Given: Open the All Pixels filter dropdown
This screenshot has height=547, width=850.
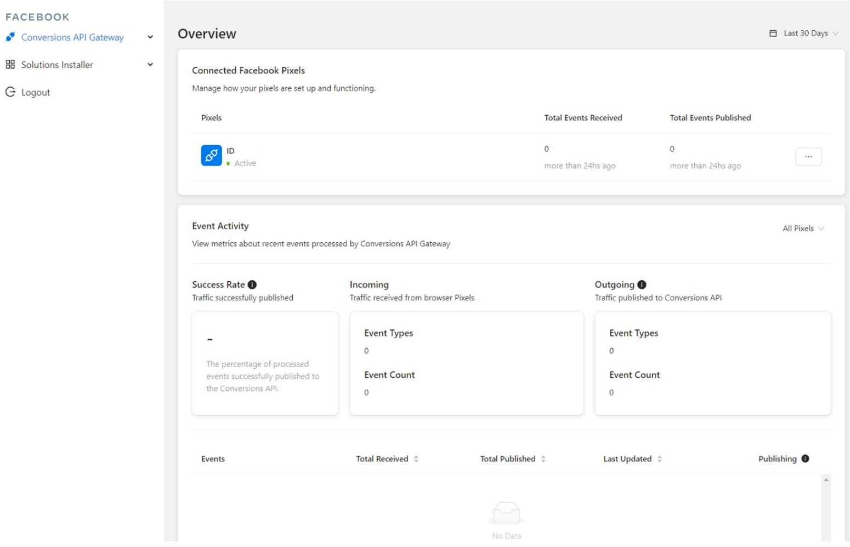Looking at the screenshot, I should click(803, 228).
